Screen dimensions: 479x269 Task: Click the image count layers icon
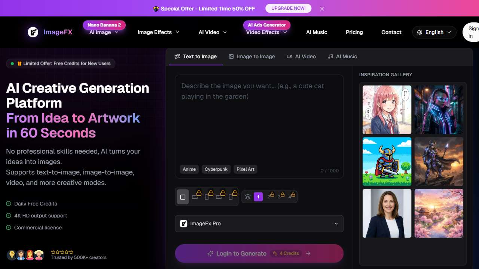(248, 197)
